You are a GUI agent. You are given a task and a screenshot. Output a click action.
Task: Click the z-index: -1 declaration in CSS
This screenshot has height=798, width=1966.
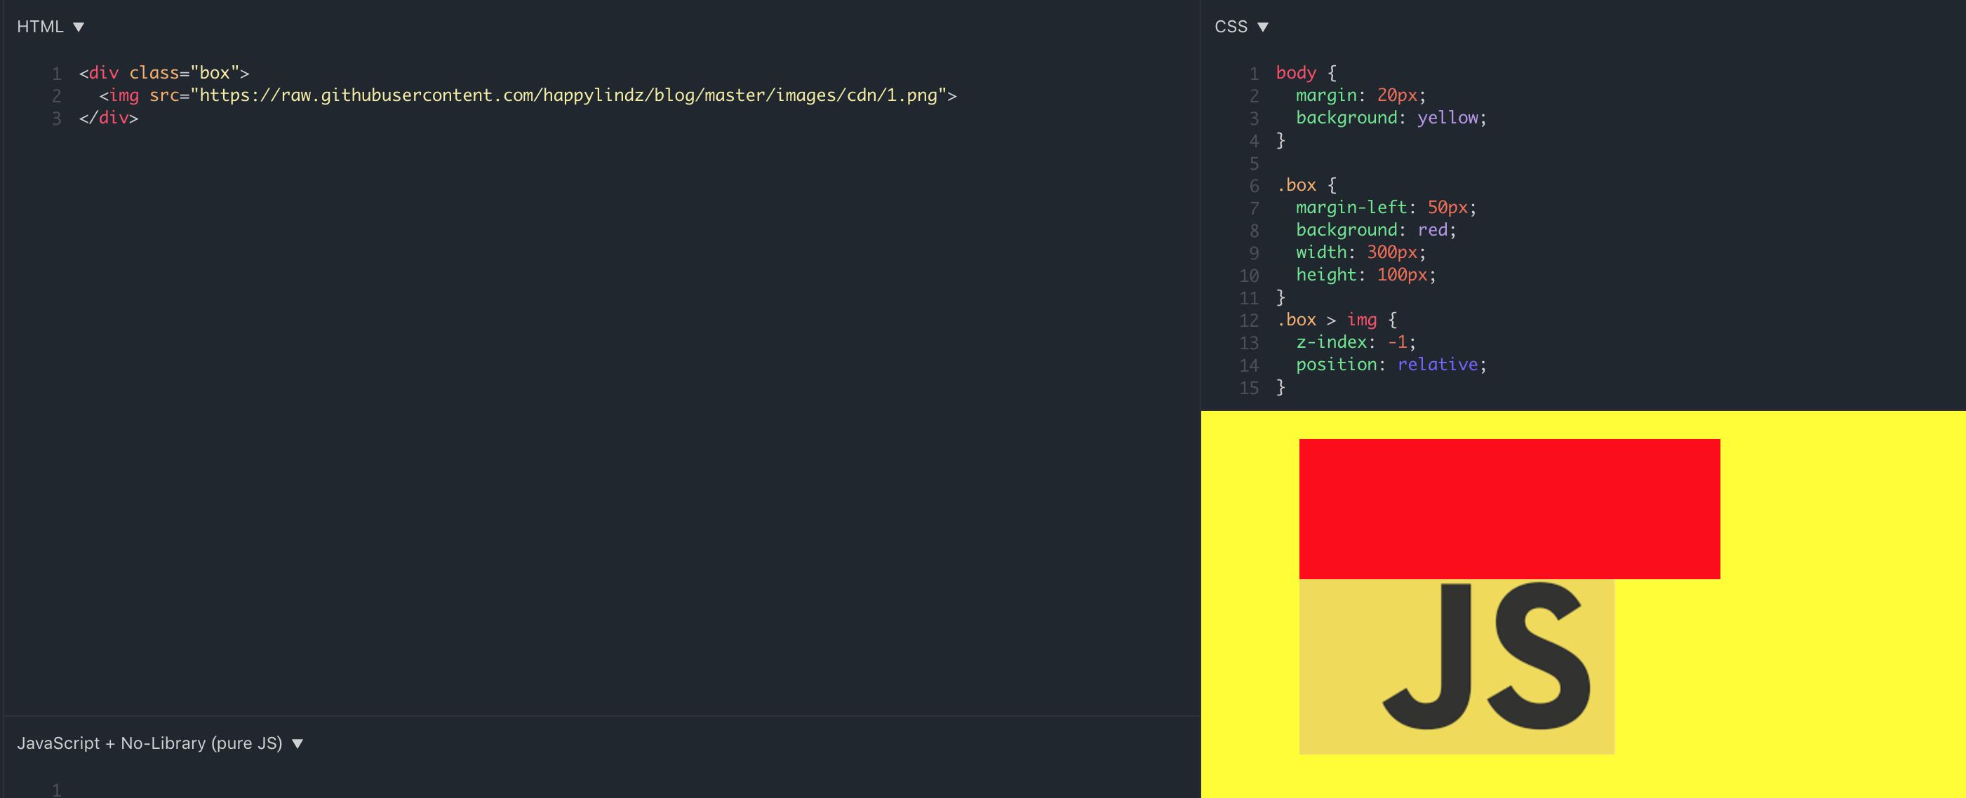[1352, 342]
